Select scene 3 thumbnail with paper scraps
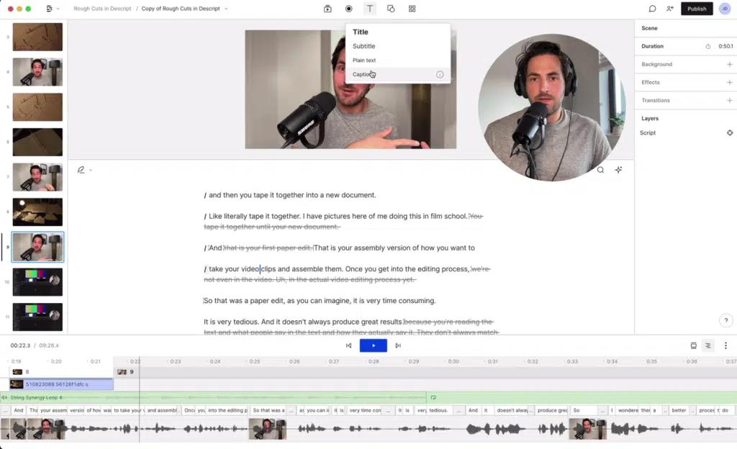 pyautogui.click(x=37, y=37)
